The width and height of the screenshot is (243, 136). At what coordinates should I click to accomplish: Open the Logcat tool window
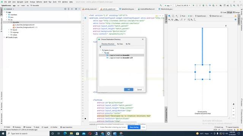[x=45, y=127]
